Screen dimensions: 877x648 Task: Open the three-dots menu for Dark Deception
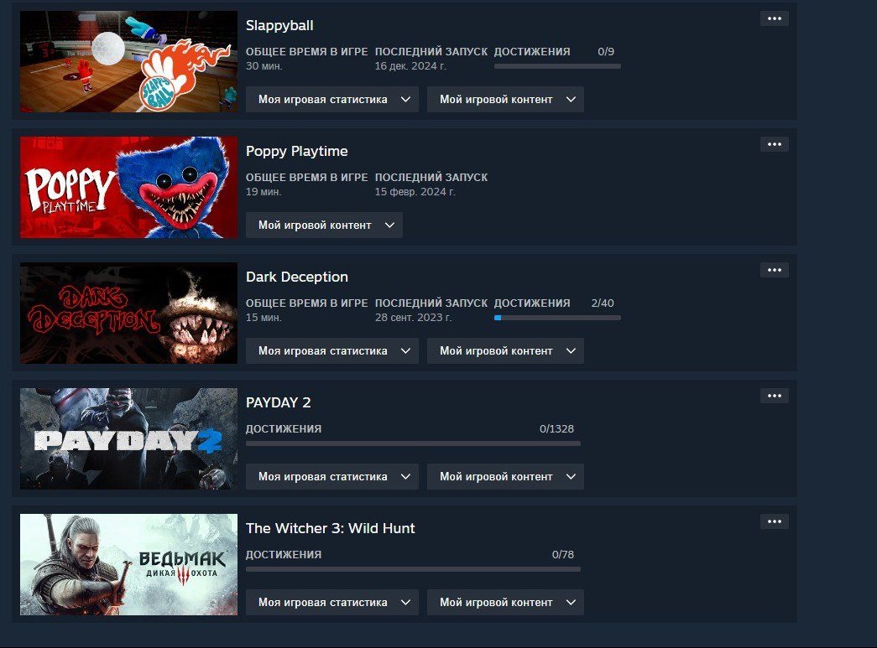tap(774, 270)
